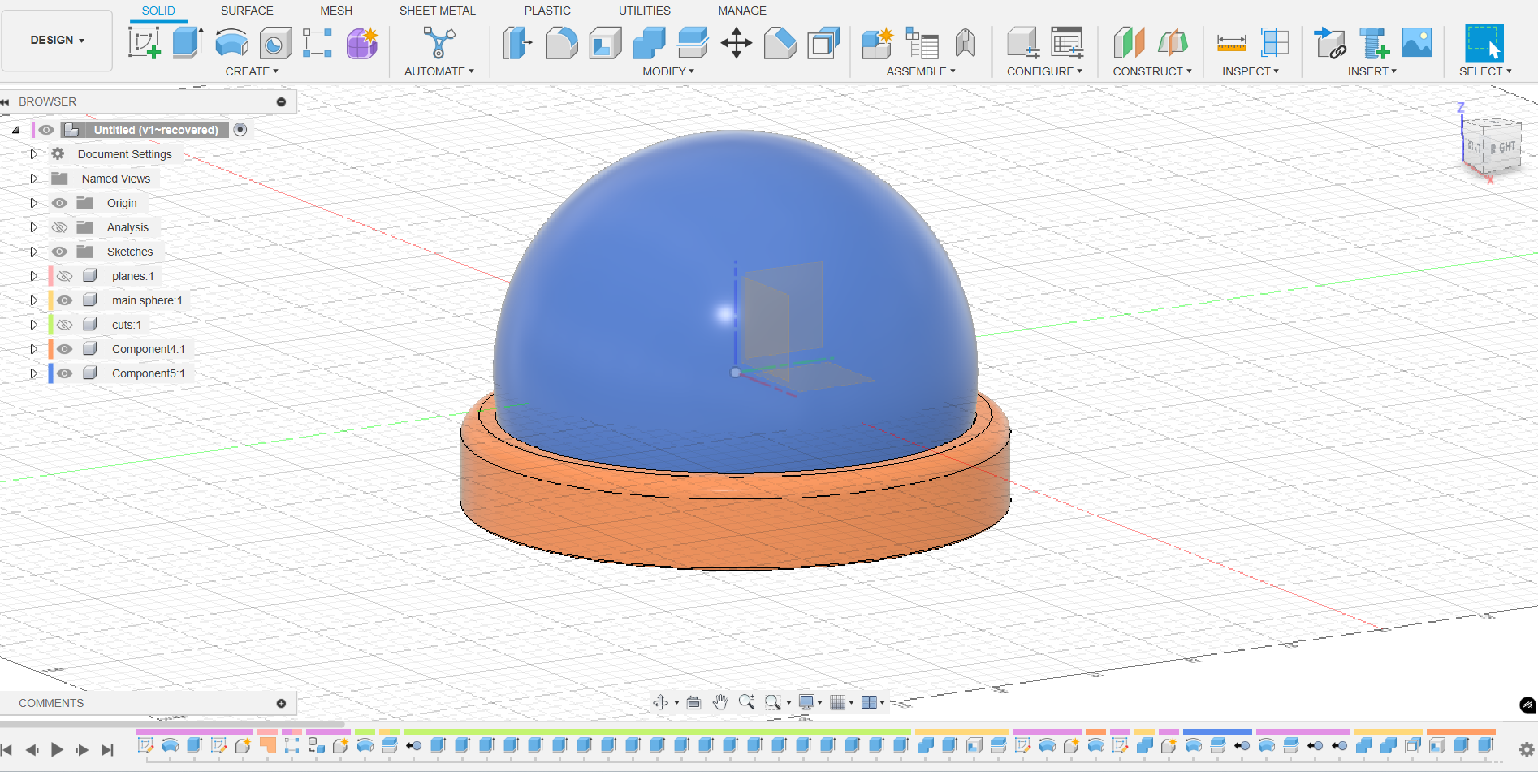The image size is (1538, 772).
Task: Select the Create Sketch tool
Action: [145, 42]
